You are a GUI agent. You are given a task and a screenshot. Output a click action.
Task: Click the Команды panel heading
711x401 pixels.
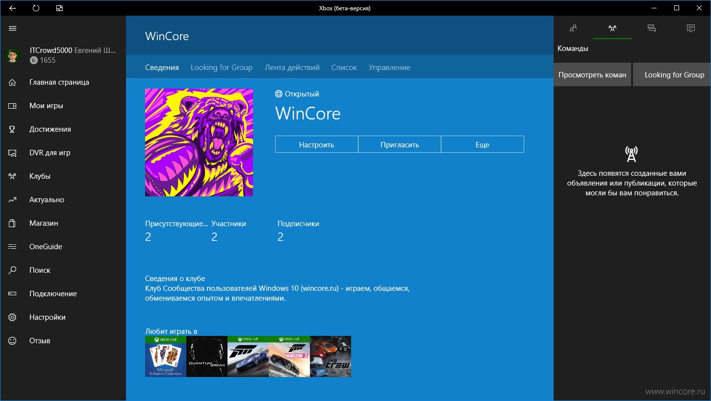(573, 48)
